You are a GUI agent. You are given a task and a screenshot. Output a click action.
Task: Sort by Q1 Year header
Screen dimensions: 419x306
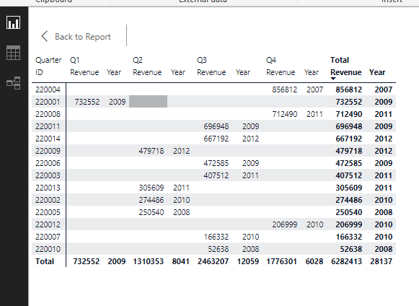114,72
